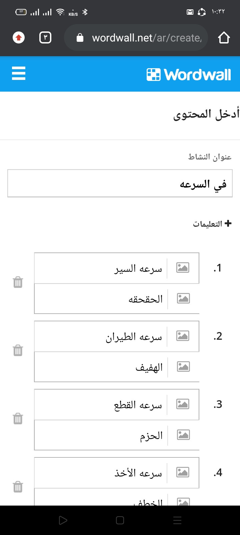Add image to سرعه القطع field
Screen dimensions: 240x535
pos(183,404)
